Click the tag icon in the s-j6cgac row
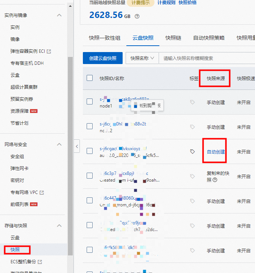255x273 pixels. point(192,152)
